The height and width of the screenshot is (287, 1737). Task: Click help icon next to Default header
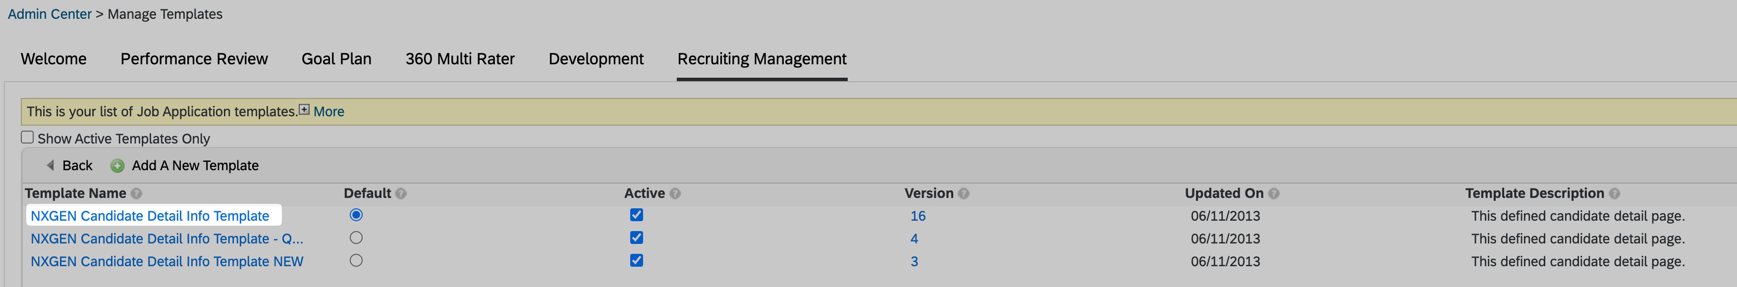coord(401,194)
